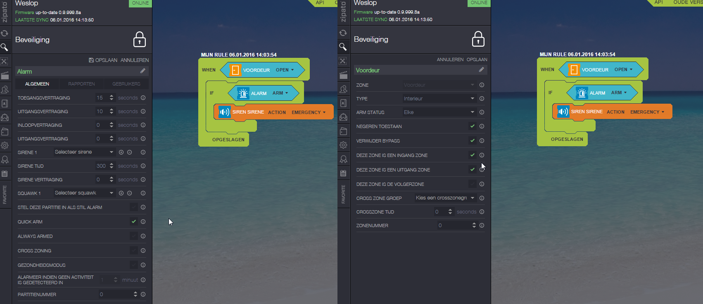Screen dimensions: 703x304
Task: Expand the Type dropdown showing Interieur
Action: pyautogui.click(x=439, y=99)
